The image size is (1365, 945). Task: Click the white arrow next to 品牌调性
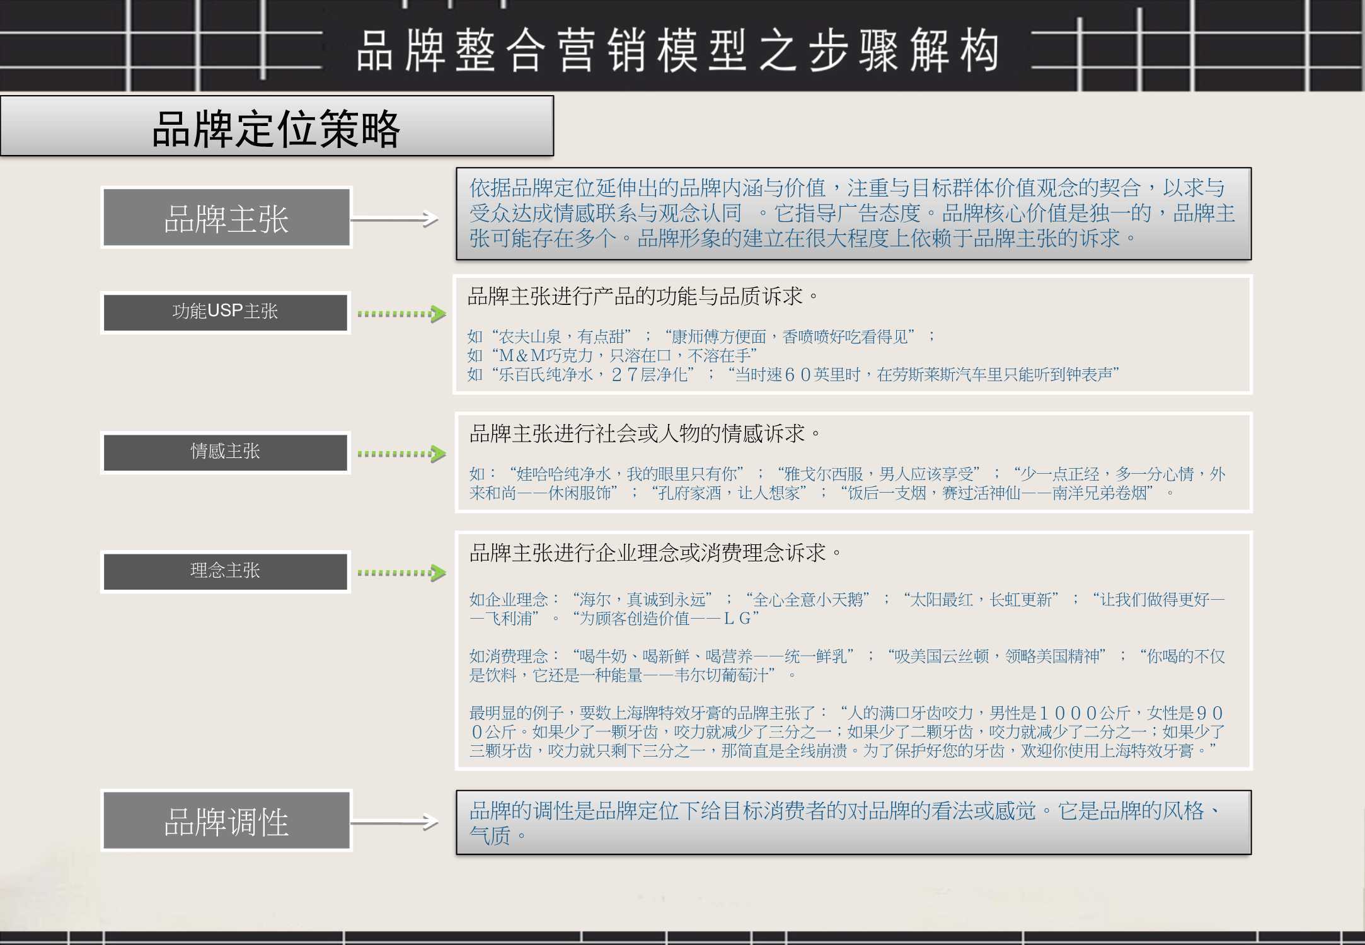(395, 822)
